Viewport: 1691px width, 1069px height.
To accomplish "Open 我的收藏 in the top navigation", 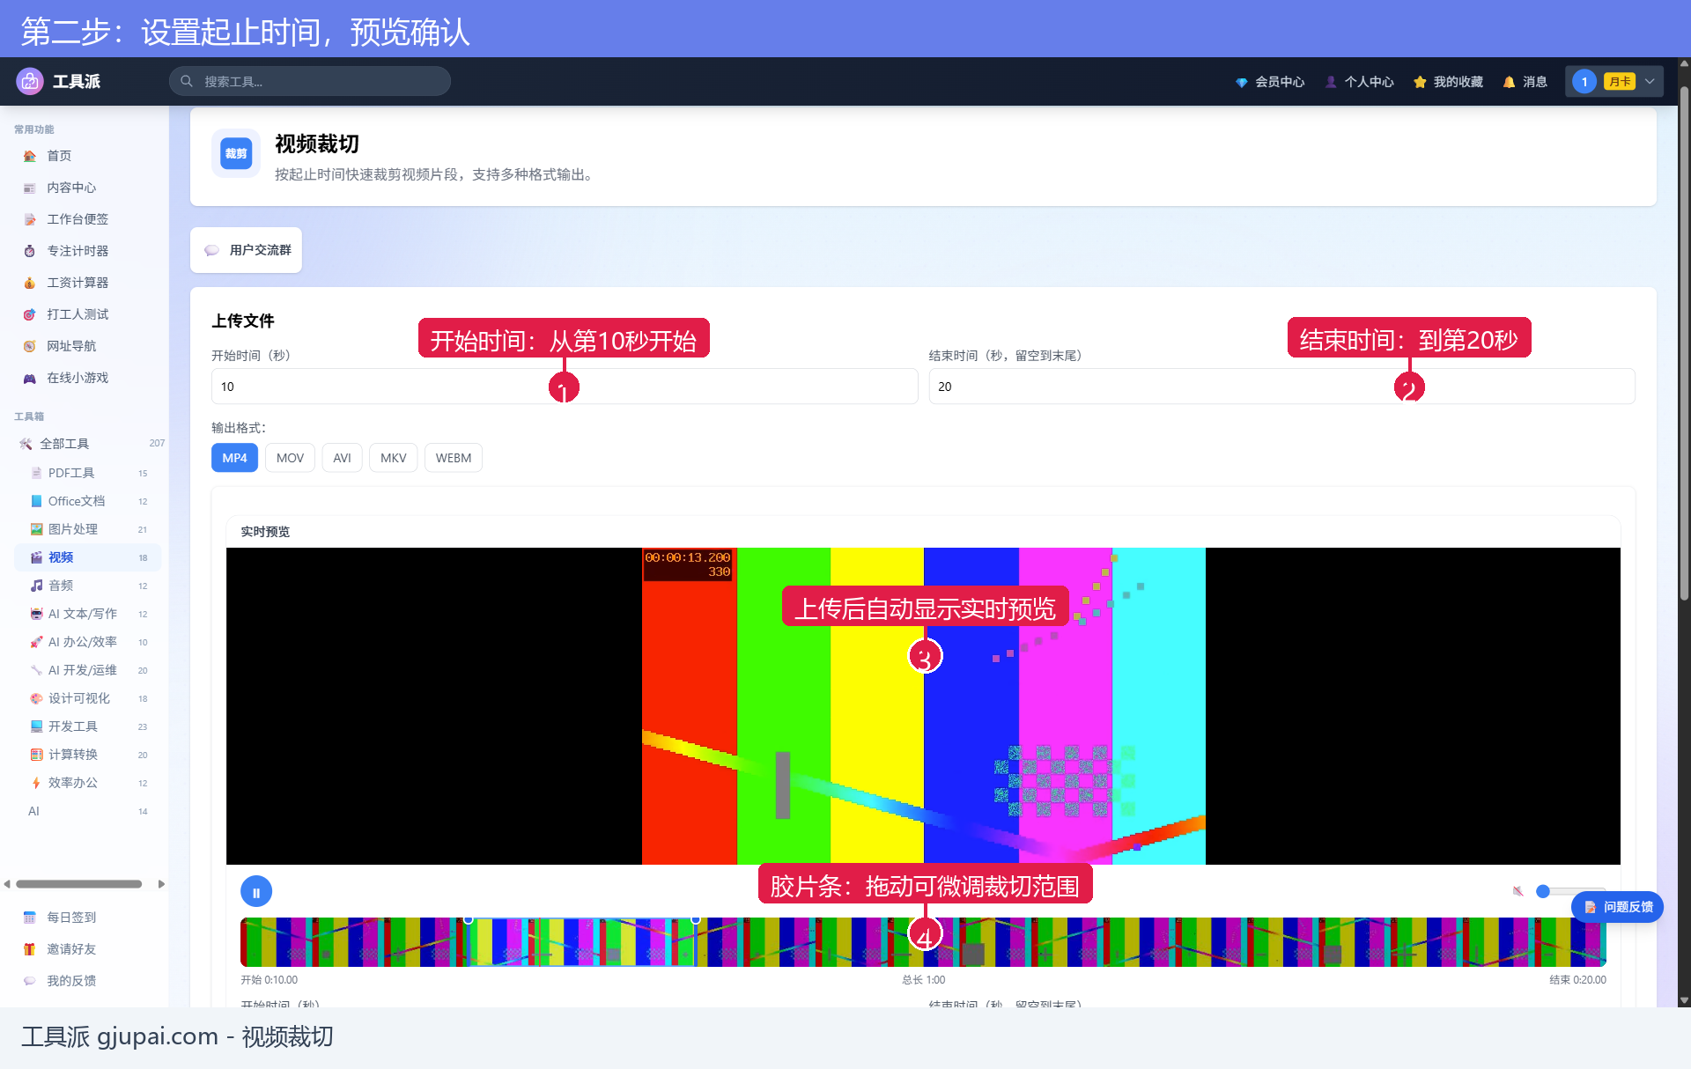I will click(1448, 82).
